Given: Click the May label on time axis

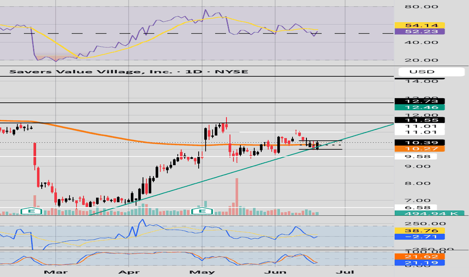Looking at the screenshot, I should [x=202, y=272].
